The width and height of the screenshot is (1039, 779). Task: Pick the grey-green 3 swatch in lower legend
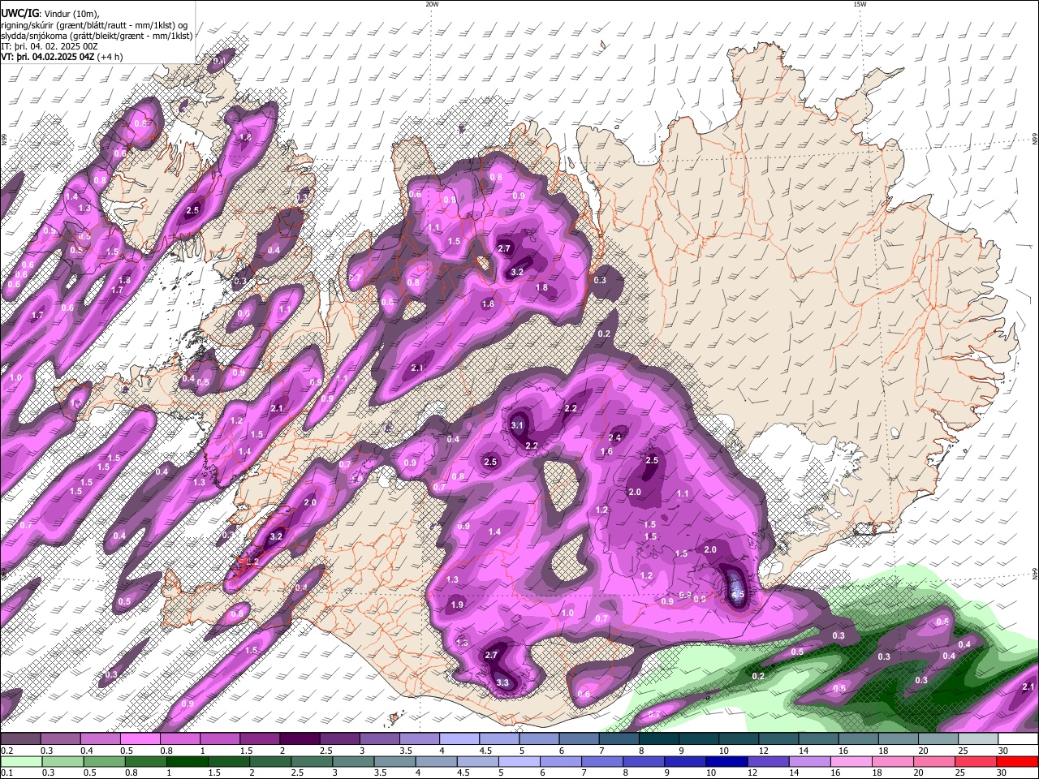tap(354, 761)
